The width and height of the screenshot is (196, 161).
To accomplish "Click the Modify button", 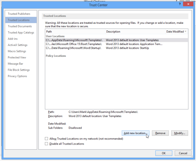I will 180,133.
